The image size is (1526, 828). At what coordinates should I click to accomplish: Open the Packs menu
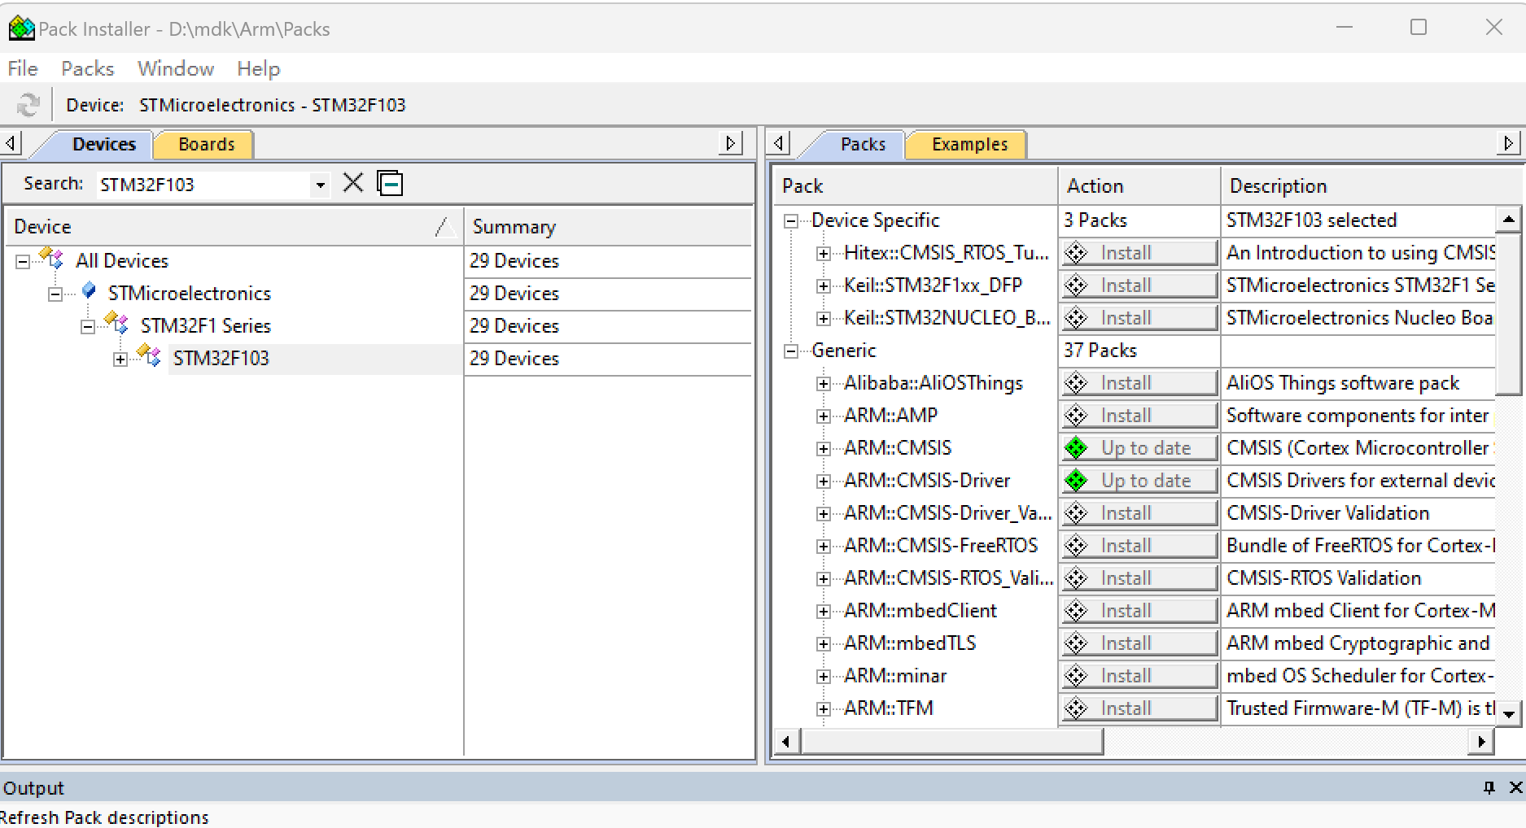point(88,69)
